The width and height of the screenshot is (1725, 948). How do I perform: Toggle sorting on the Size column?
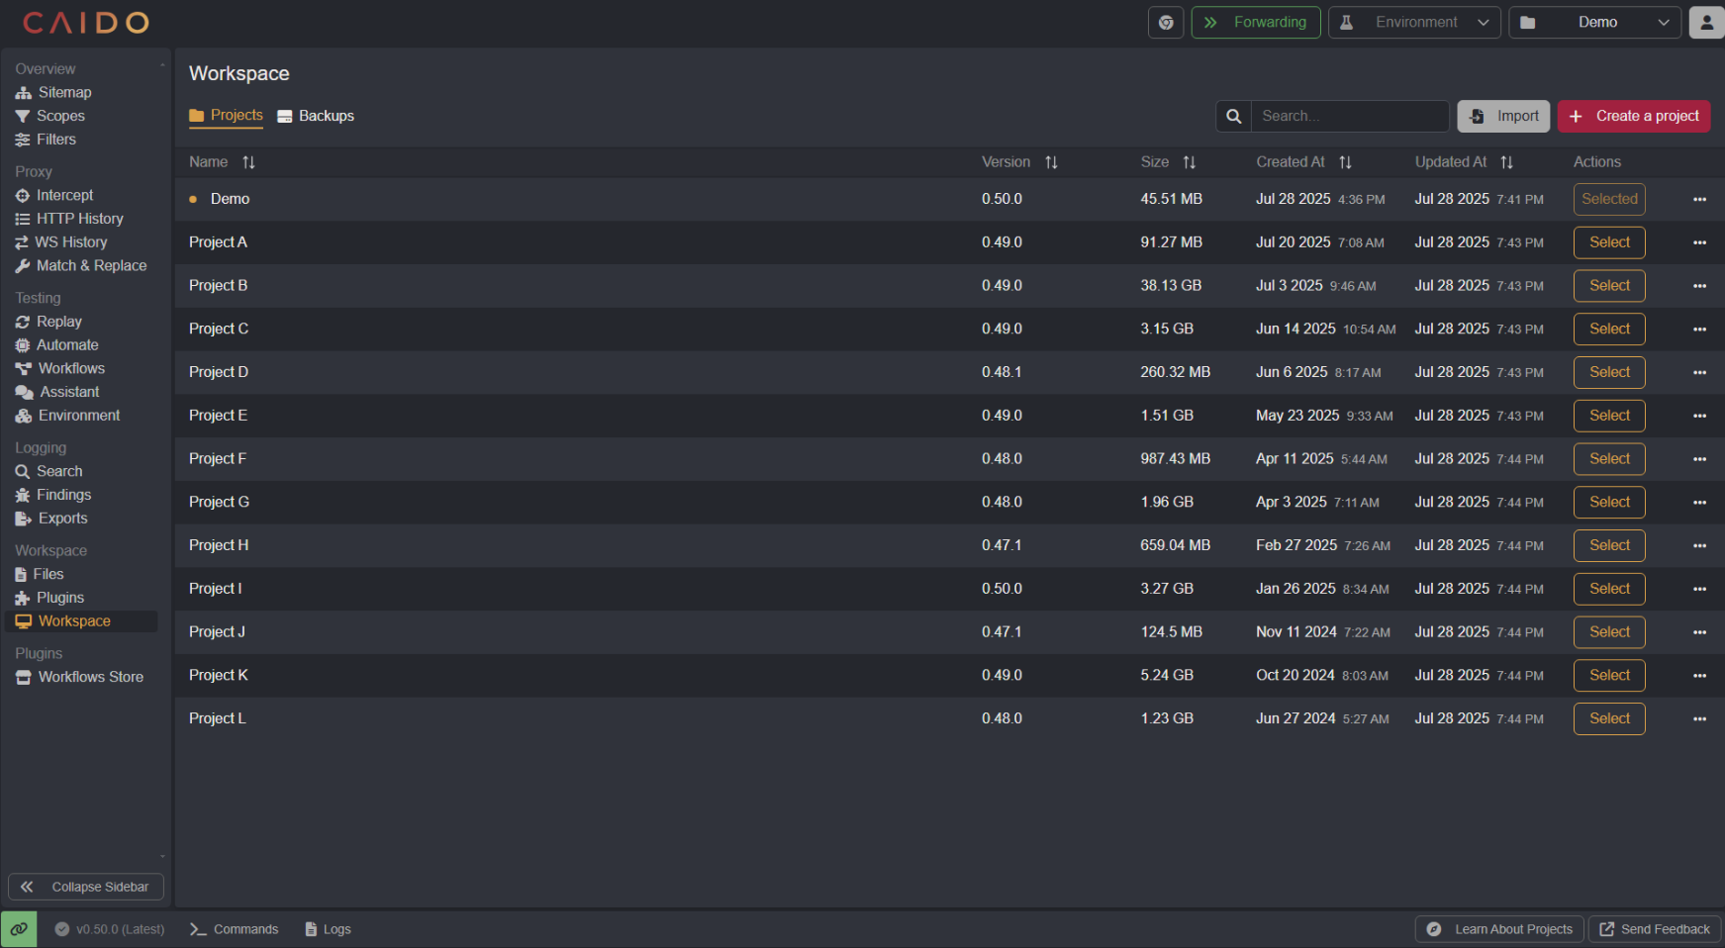1190,161
